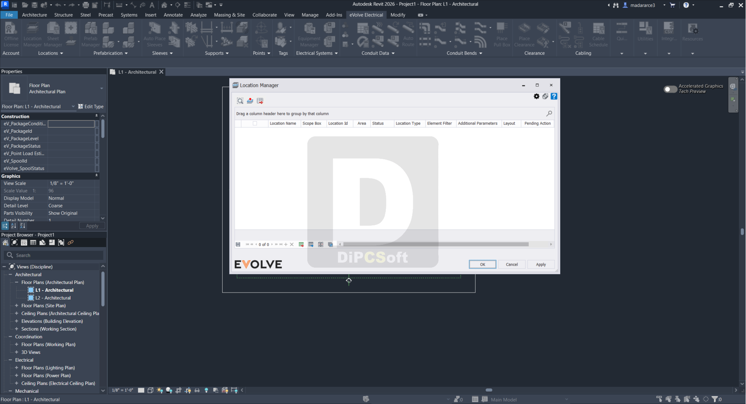Click the eVolve_SpoolStatus parameter checkbox
Image resolution: width=746 pixels, height=404 pixels.
(97, 169)
